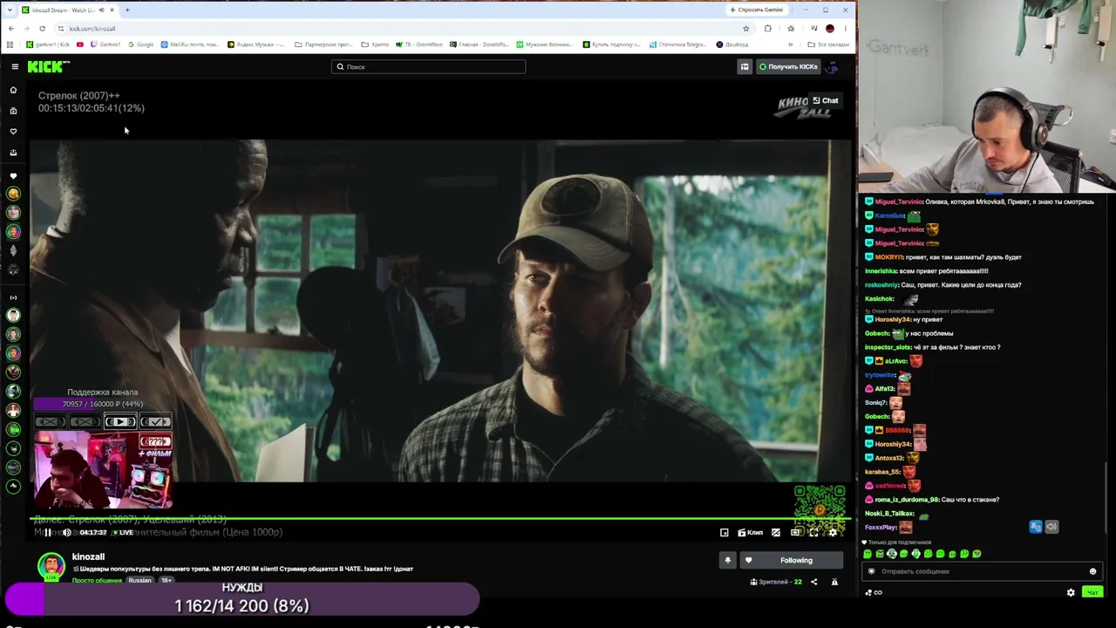This screenshot has height=628, width=1116.
Task: Send message with the green Чат button
Action: [x=1092, y=592]
